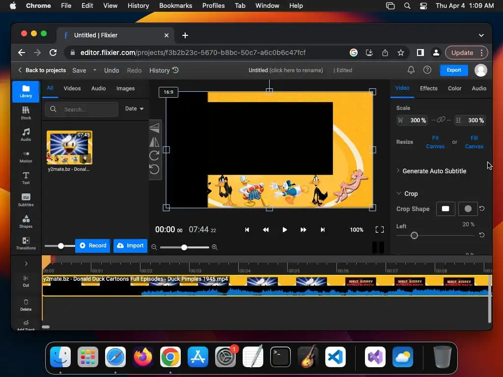This screenshot has height=377, width=503.
Task: Select the Donald Duck video thumbnail
Action: (x=69, y=147)
